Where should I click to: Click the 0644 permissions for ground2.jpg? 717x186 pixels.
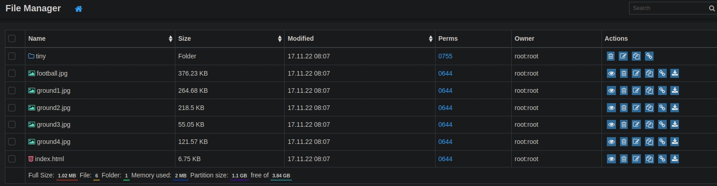pos(445,108)
